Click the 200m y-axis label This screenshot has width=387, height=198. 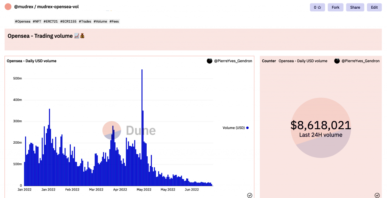coord(17,143)
